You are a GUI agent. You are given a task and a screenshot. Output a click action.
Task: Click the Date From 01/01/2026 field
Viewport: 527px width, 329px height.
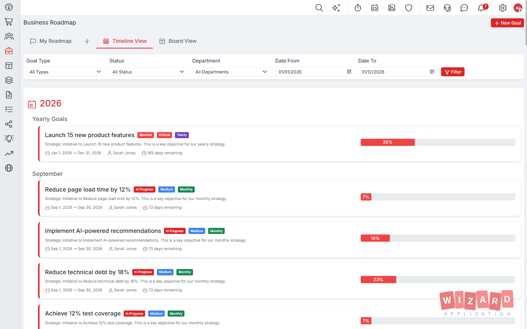(315, 72)
